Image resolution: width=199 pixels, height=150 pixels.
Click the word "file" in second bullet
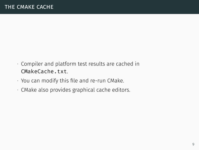pyautogui.click(x=74, y=81)
